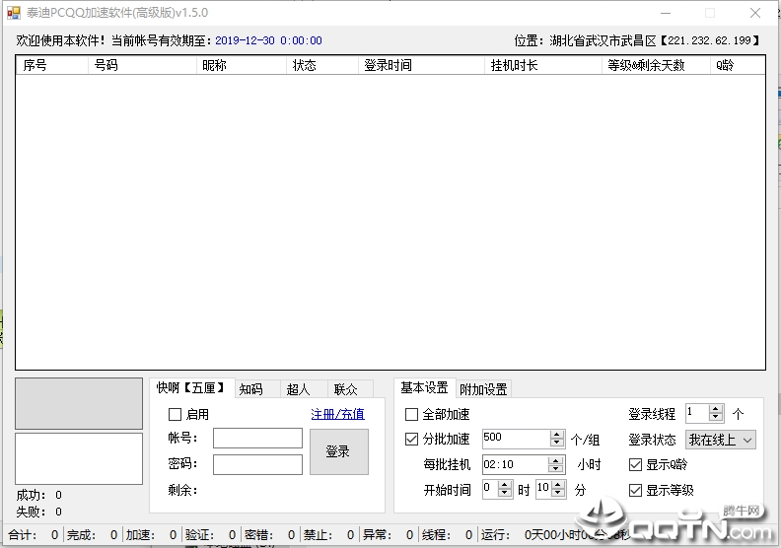Switch to the 知码 tab
This screenshot has height=548, width=781.
click(x=257, y=389)
